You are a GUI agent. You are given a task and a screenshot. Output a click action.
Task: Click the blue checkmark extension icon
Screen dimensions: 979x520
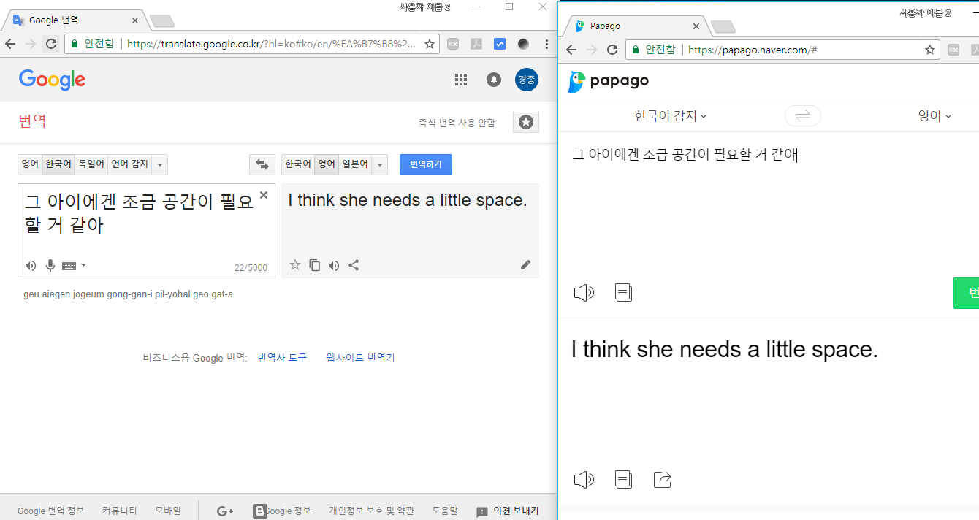(500, 44)
